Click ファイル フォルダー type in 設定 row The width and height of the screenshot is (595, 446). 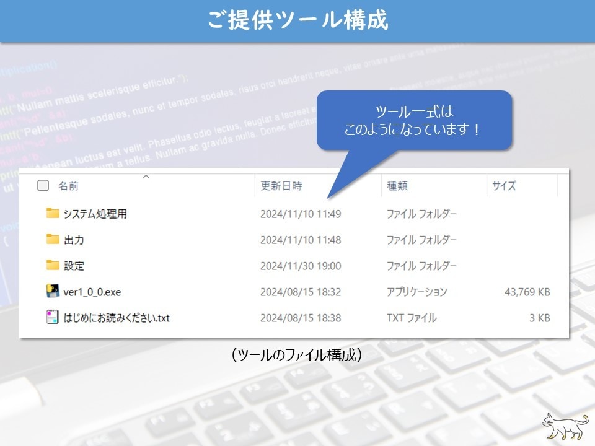click(421, 266)
